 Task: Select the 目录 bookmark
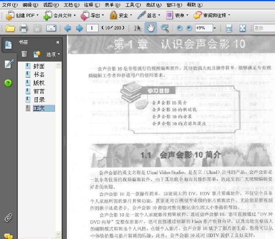[39, 100]
